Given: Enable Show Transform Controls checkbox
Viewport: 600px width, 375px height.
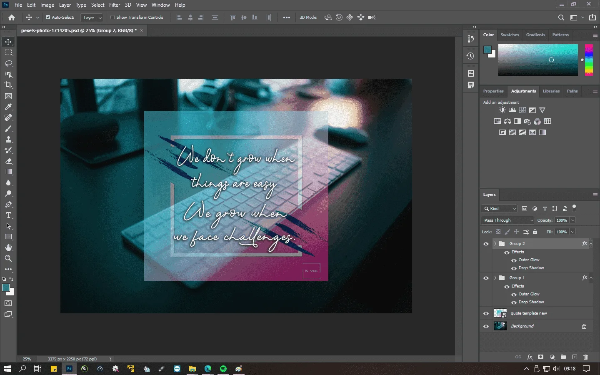Looking at the screenshot, I should [x=112, y=17].
